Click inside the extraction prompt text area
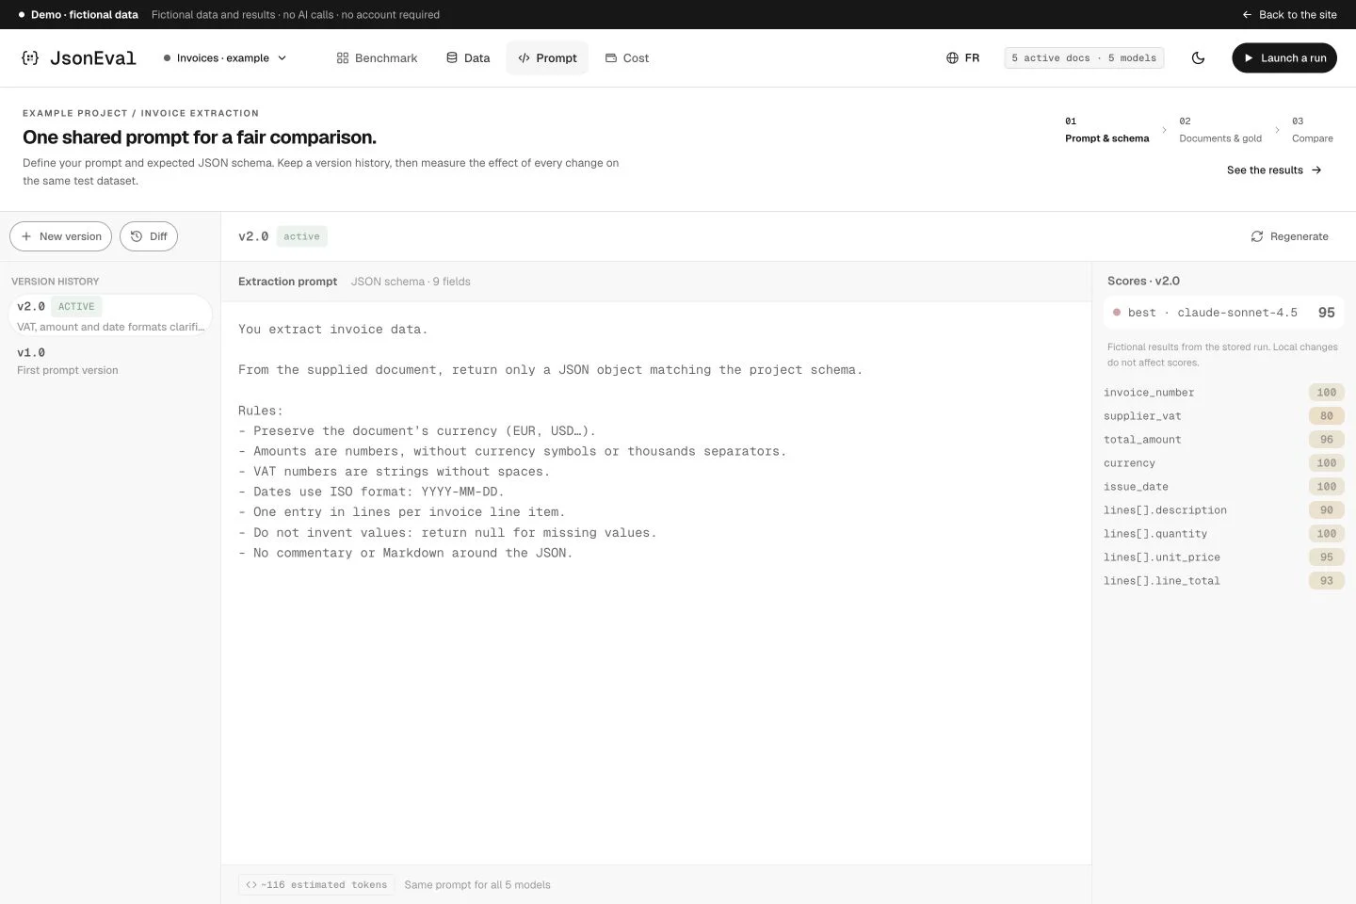 tap(656, 583)
